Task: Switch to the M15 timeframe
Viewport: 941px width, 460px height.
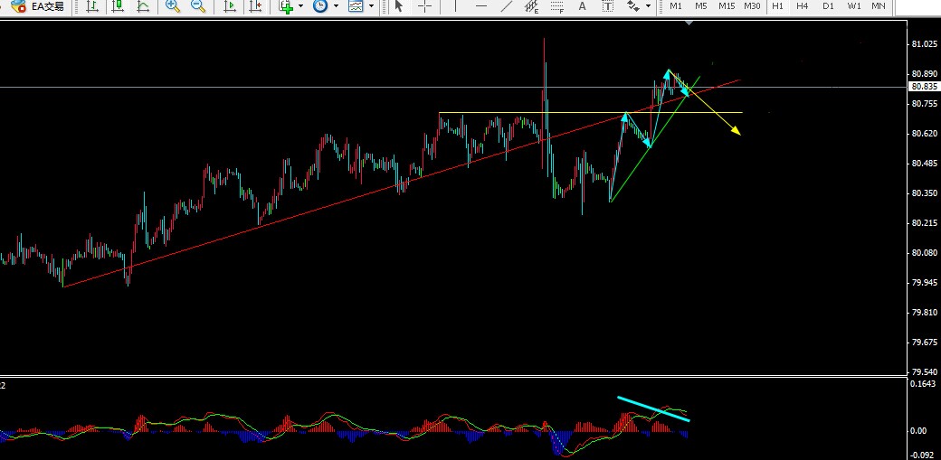Action: 727,6
